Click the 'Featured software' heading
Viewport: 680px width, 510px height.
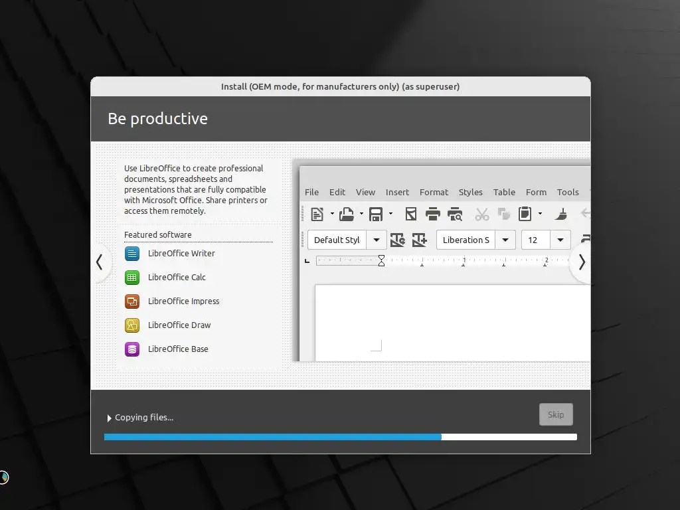coord(158,234)
